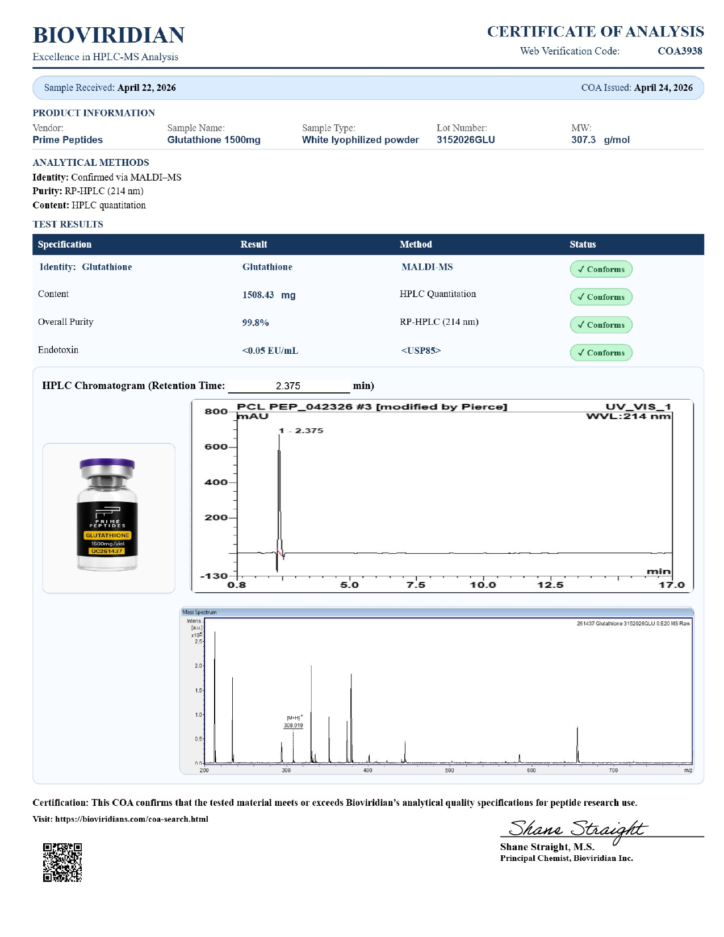Viewport: 724px width, 937px height.
Task: Click the Conforms badge in Overall Purity row
Action: (x=601, y=325)
